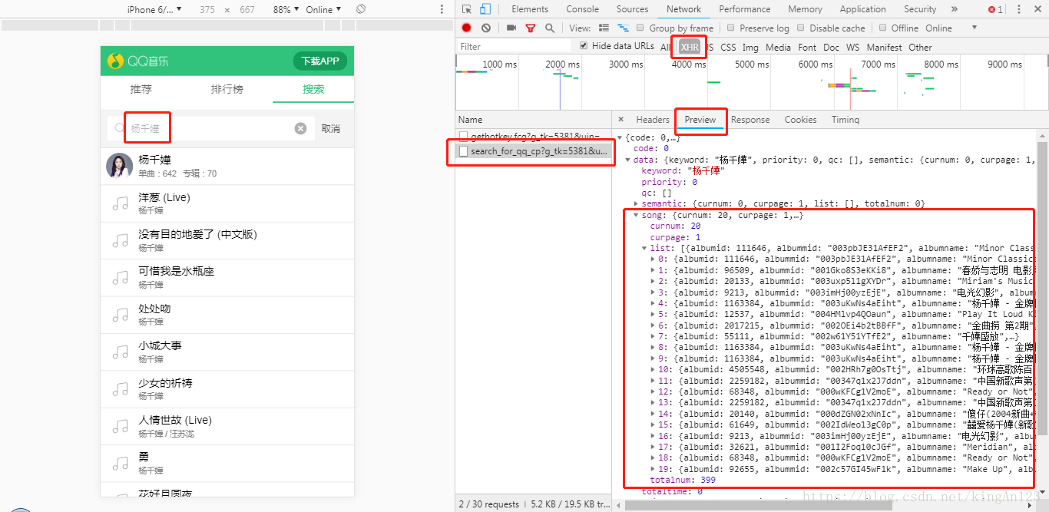The height and width of the screenshot is (512, 1049).
Task: Expand the semantic object node
Action: 636,203
